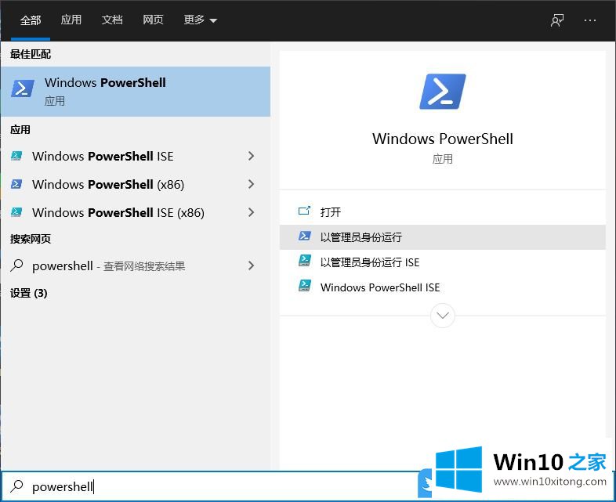Image resolution: width=616 pixels, height=502 pixels.
Task: Click the feedback icon in the search header
Action: (557, 20)
